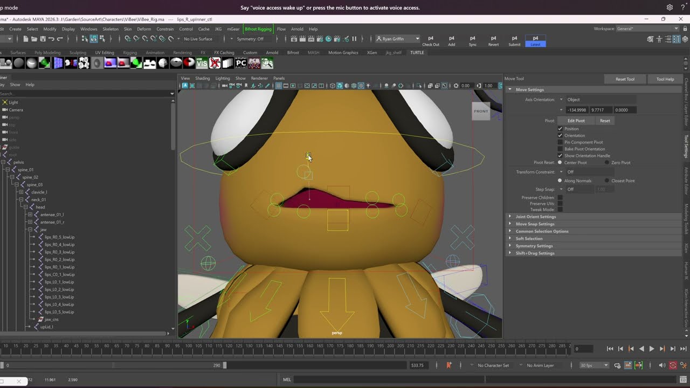The image size is (690, 388).
Task: Click the p4 Check Out shelf icon
Action: point(430,41)
